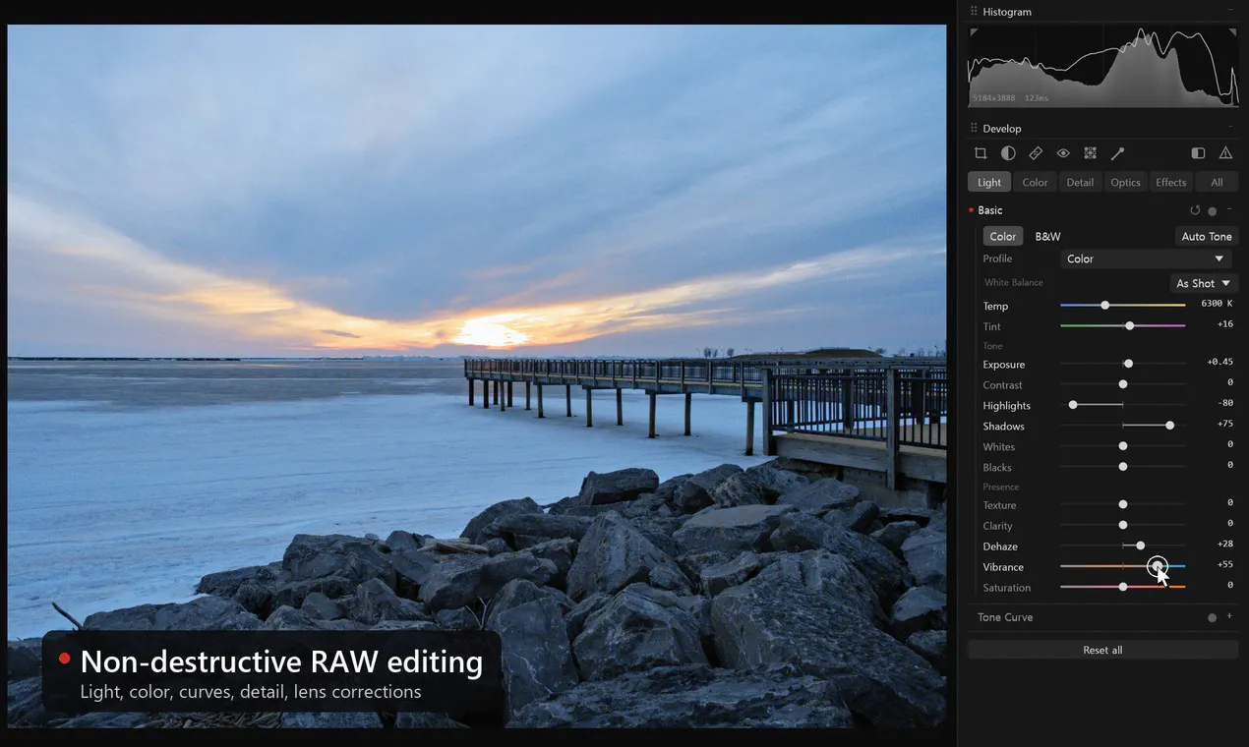This screenshot has height=747, width=1249.
Task: Collapse the Develop panel
Action: click(x=1229, y=128)
